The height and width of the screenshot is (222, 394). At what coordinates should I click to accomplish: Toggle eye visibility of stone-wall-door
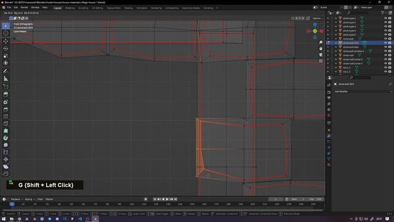point(385,47)
